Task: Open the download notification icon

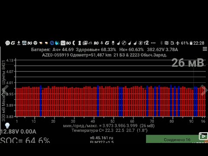Action: click(19, 43)
